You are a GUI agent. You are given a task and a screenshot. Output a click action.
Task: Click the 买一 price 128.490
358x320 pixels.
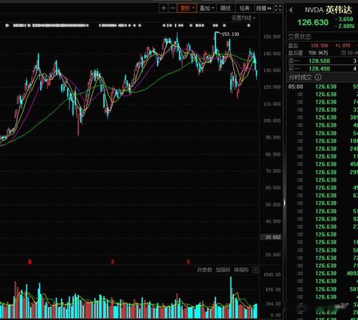pos(319,69)
